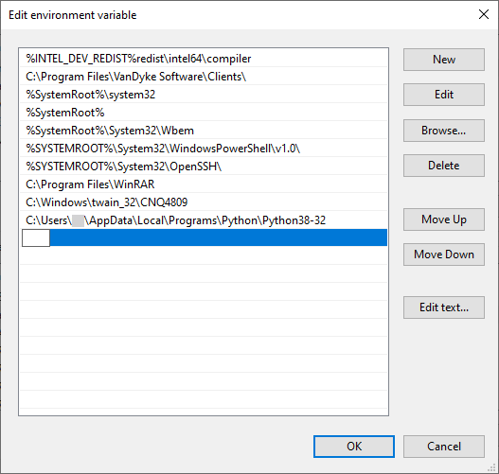Image resolution: width=499 pixels, height=474 pixels.
Task: Move the selected entry down
Action: (444, 255)
